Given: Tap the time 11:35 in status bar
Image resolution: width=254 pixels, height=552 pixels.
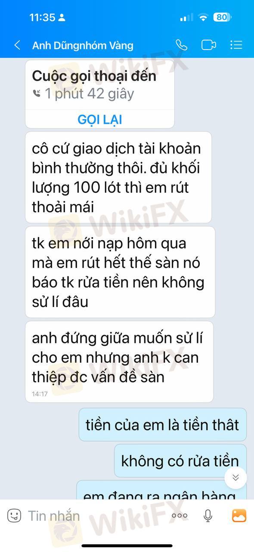Looking at the screenshot, I should coord(42,17).
